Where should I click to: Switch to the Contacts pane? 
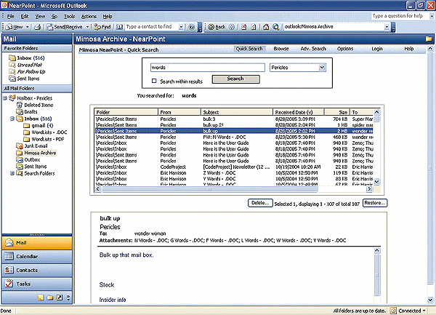pyautogui.click(x=37, y=270)
